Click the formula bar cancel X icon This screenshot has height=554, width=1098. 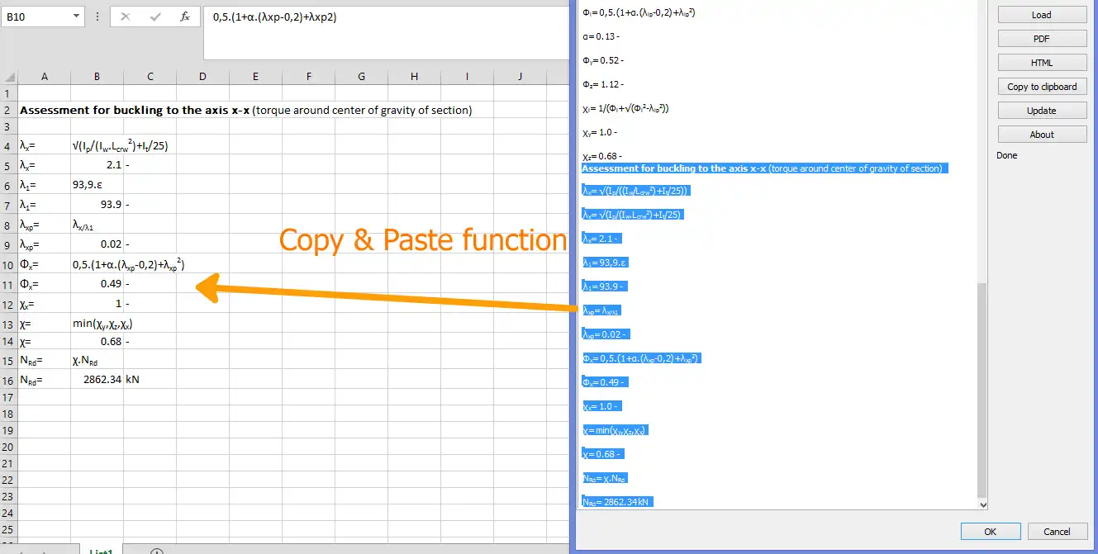126,17
